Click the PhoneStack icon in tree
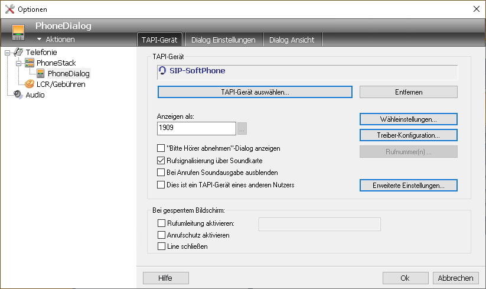Image resolution: width=486 pixels, height=289 pixels. pos(29,63)
